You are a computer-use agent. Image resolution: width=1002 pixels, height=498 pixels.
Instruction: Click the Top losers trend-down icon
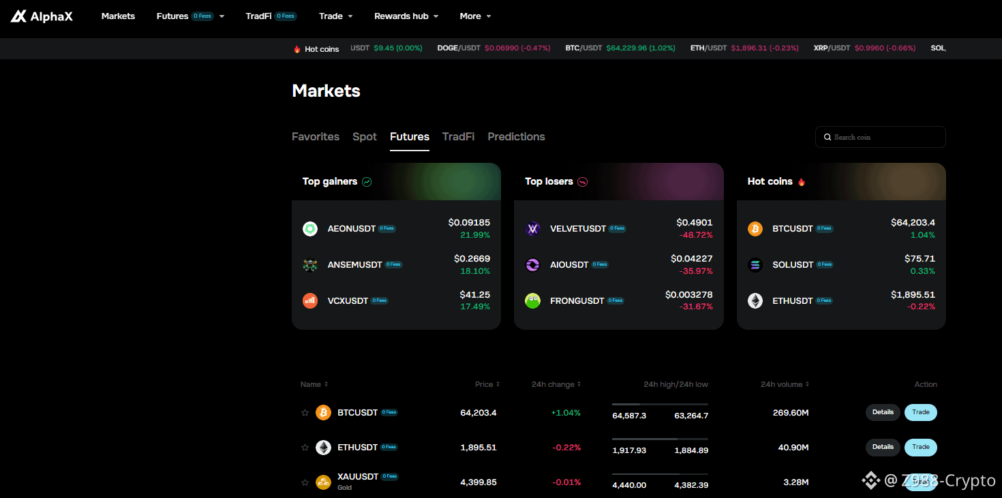(582, 182)
